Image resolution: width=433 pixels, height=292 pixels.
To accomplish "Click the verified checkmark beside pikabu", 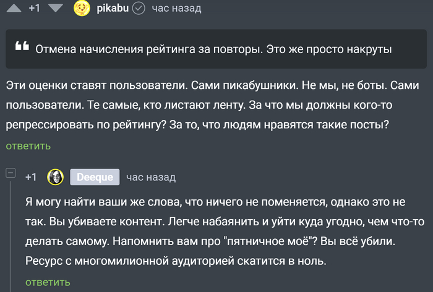I will 140,9.
